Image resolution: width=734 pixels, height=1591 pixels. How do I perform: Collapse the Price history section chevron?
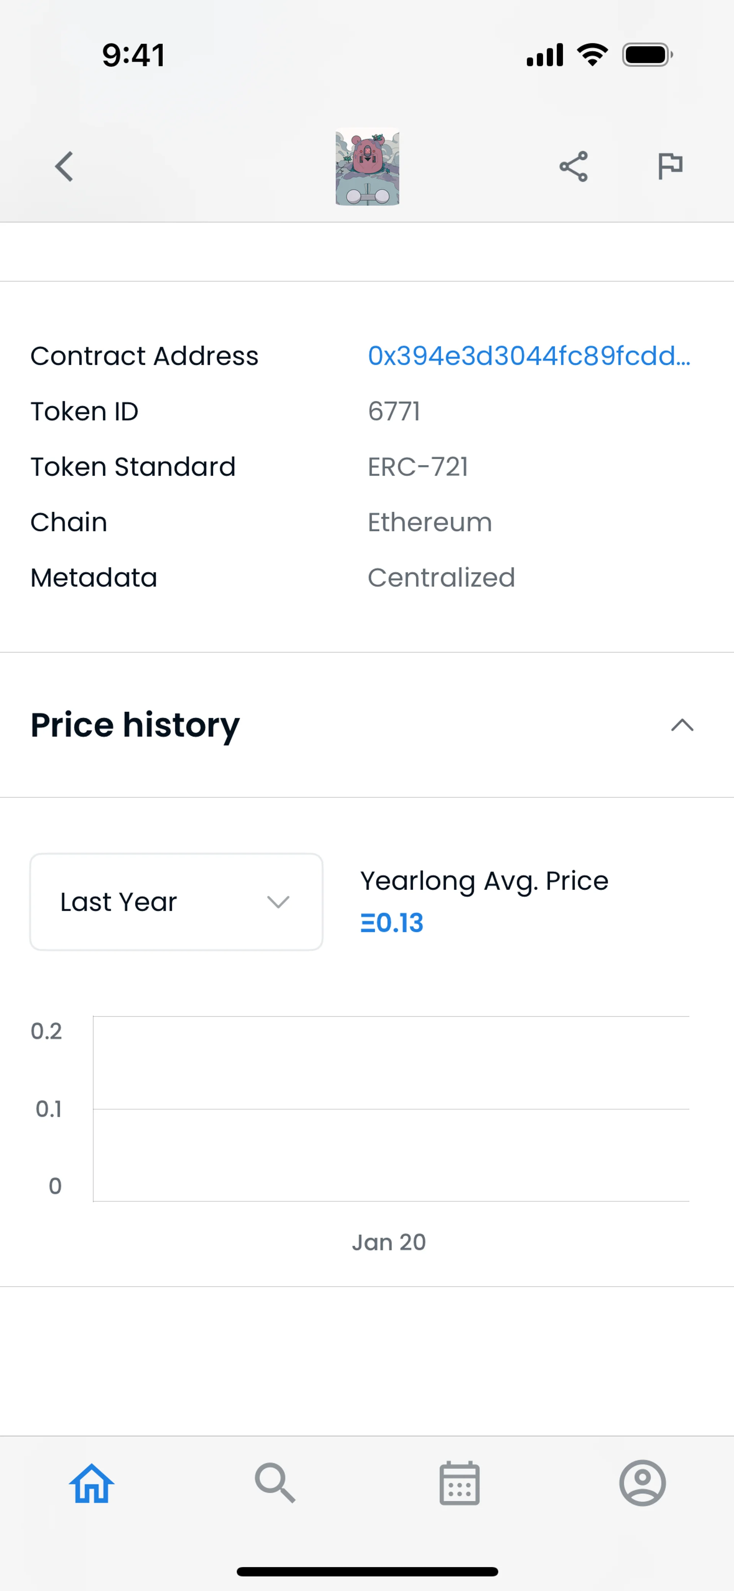(682, 725)
